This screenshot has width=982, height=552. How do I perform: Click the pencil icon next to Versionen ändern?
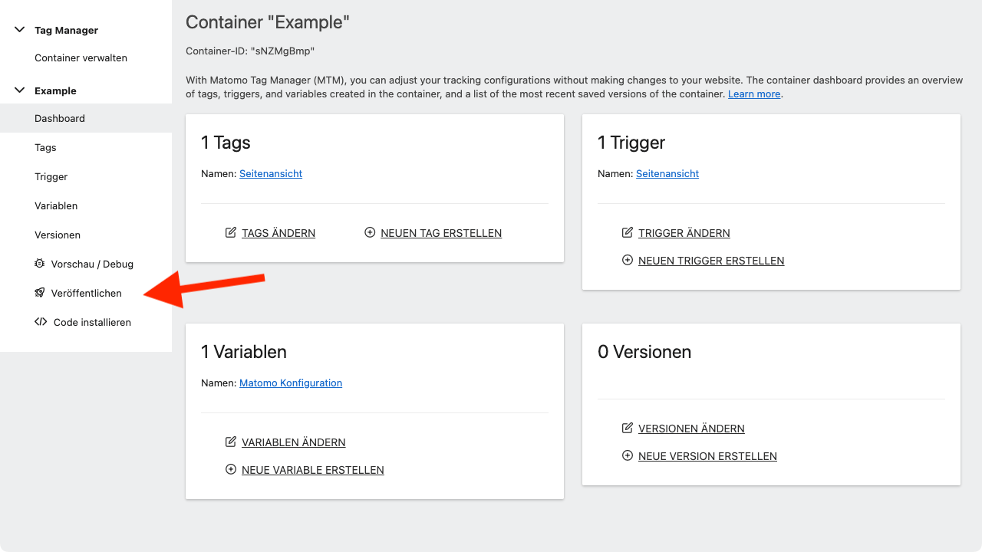point(628,428)
